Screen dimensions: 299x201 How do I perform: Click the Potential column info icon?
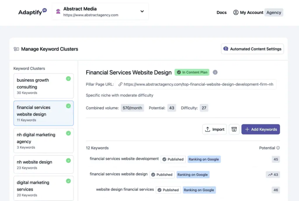[278, 148]
